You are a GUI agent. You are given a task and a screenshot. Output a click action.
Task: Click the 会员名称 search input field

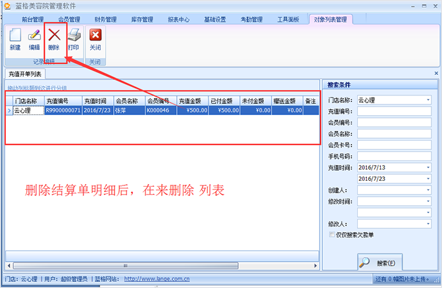[x=395, y=134]
